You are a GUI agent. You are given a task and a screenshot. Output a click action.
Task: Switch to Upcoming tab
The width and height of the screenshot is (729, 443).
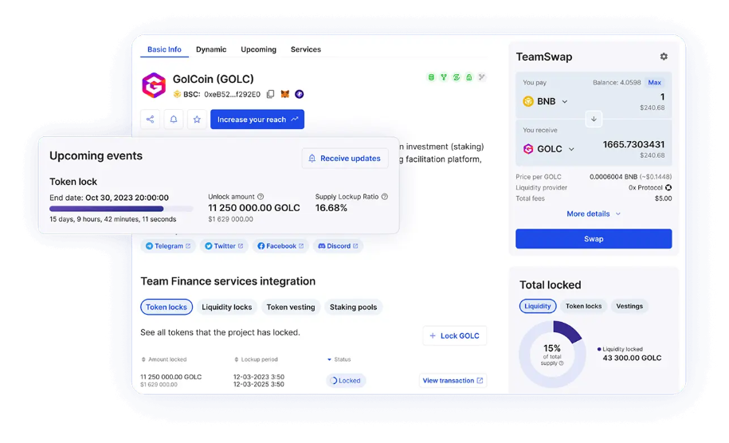click(258, 49)
